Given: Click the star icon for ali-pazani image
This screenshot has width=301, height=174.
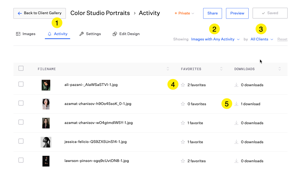Looking at the screenshot, I should point(183,85).
